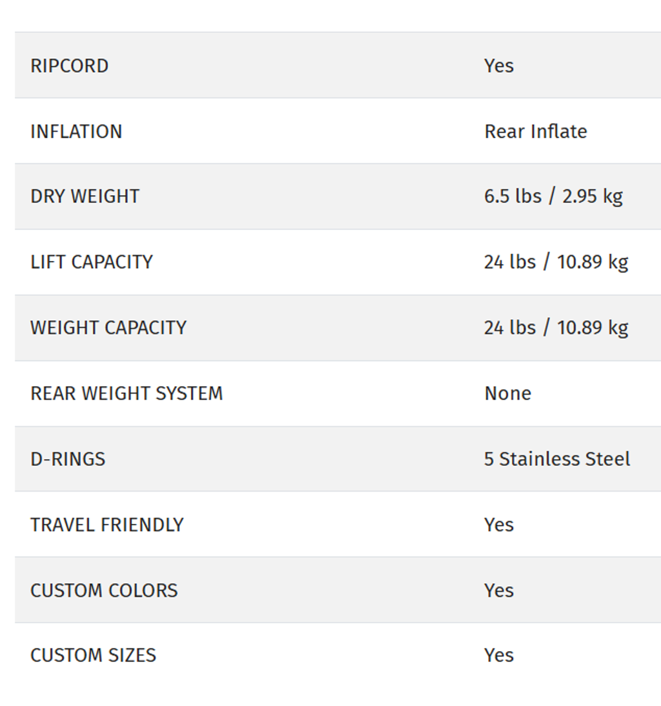
Task: Click the TRAVEL FRIENDLY label
Action: click(x=107, y=524)
